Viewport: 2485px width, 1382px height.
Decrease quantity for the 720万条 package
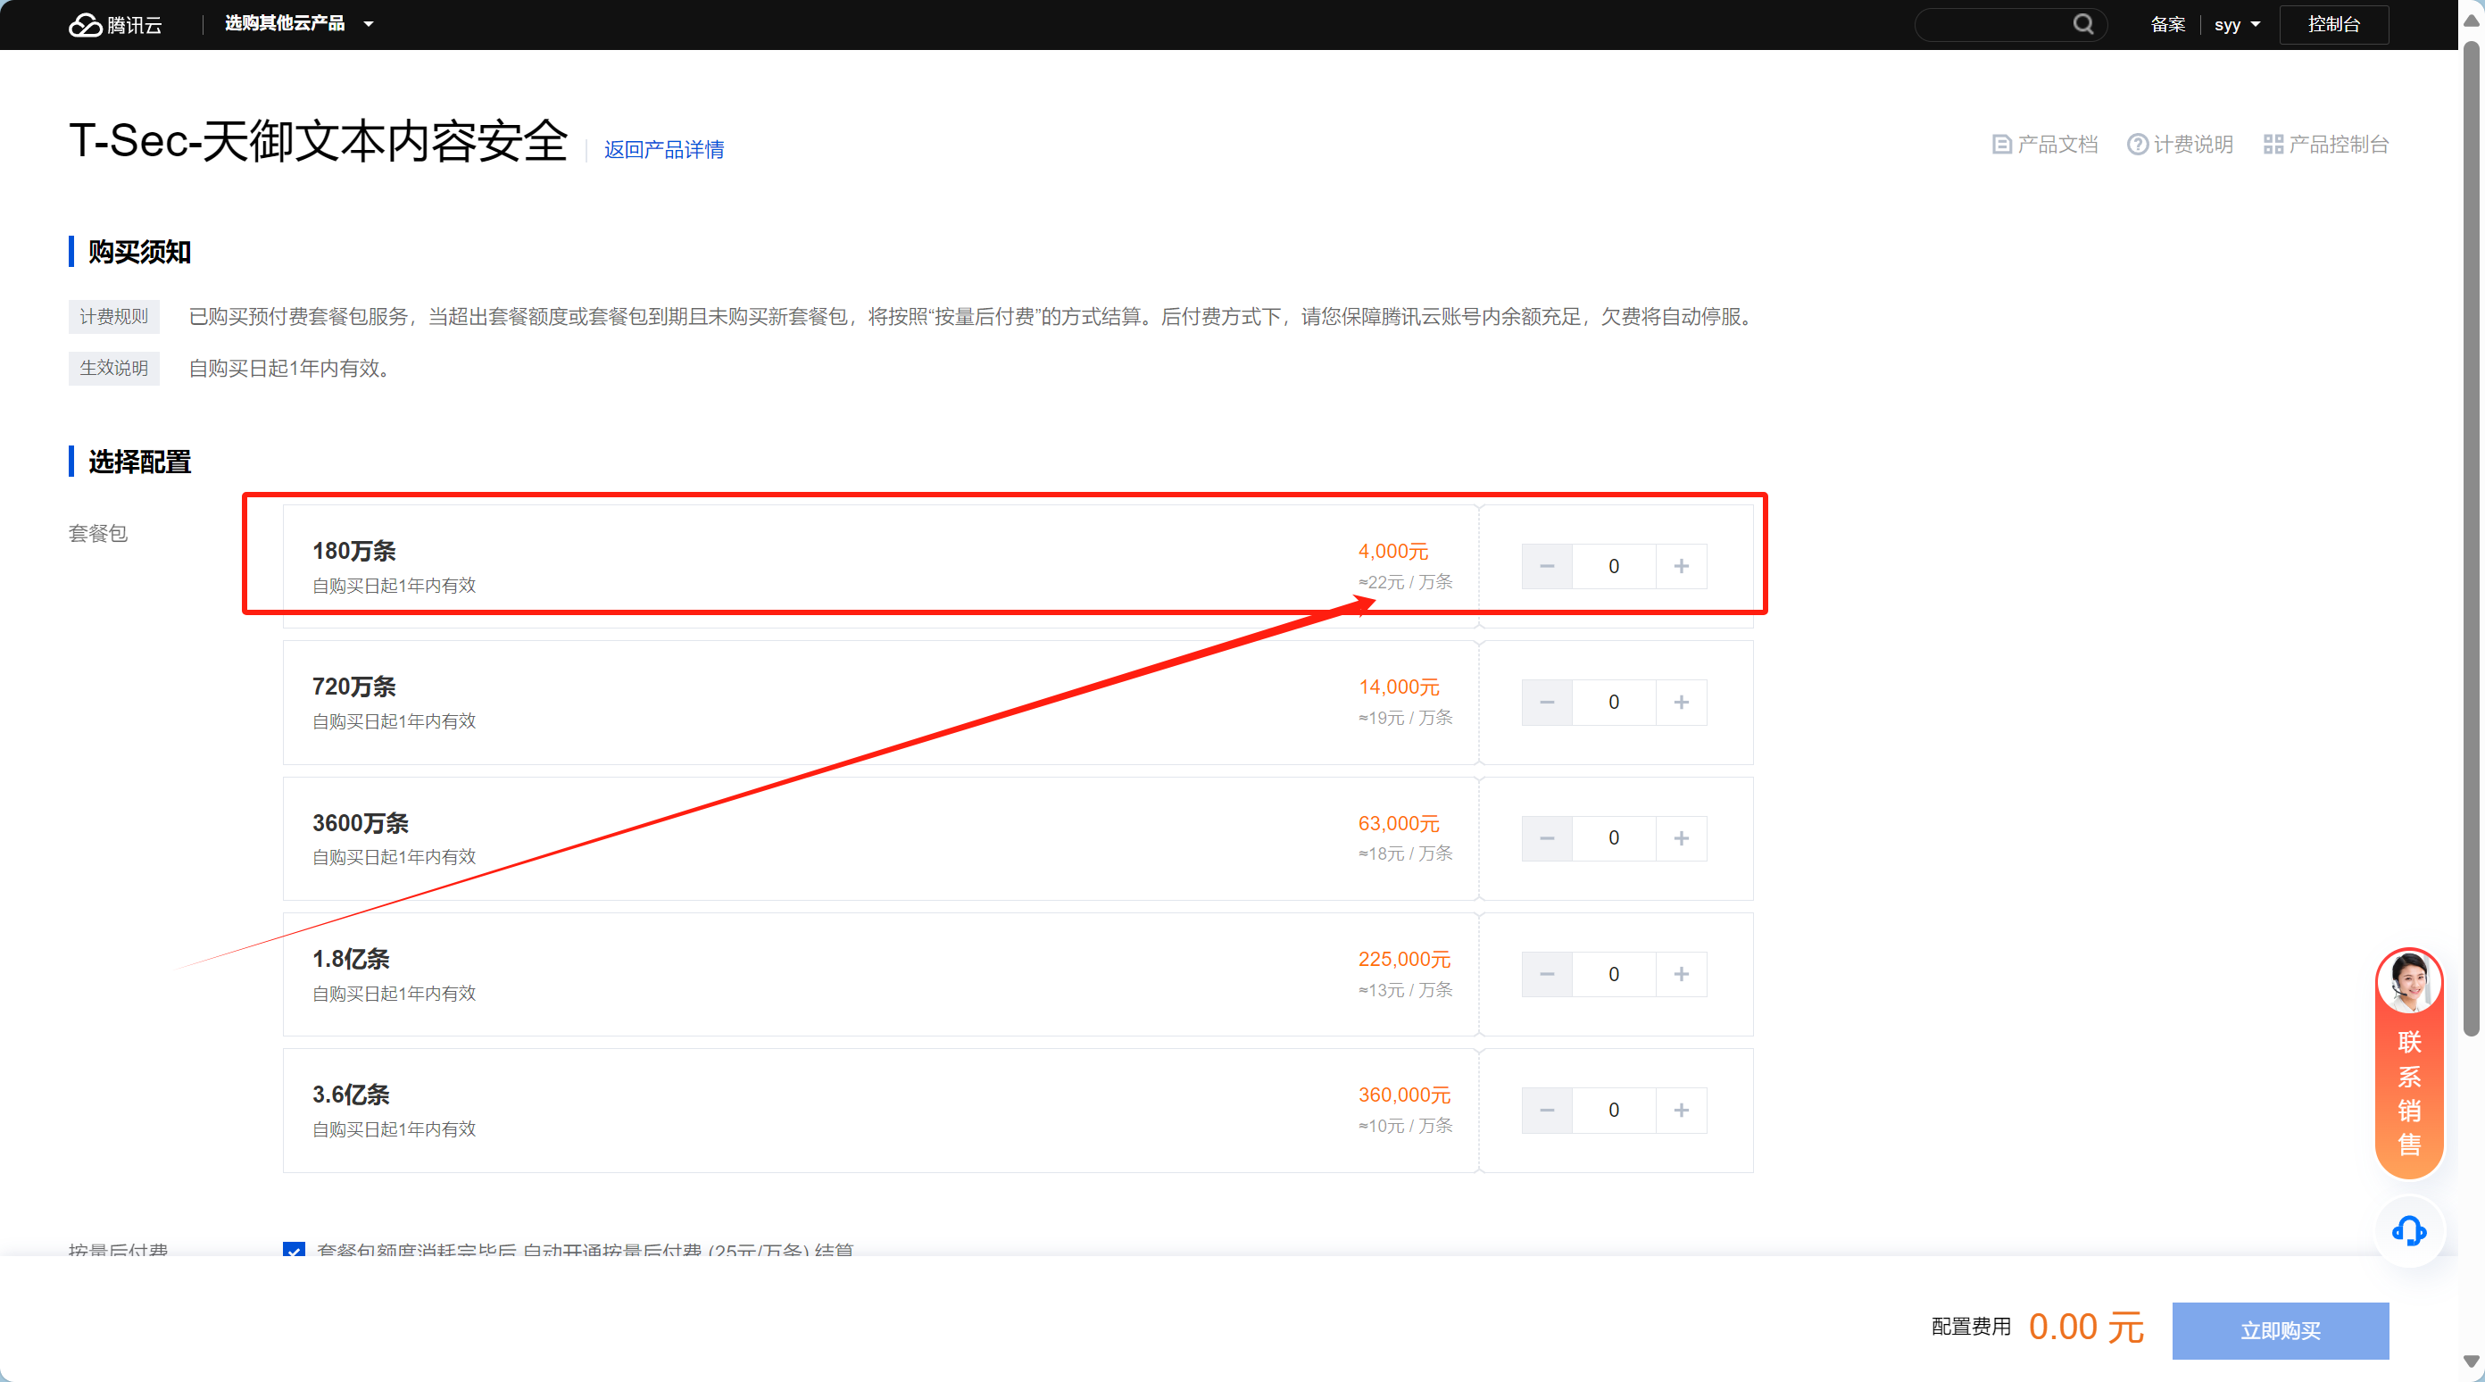(1548, 703)
